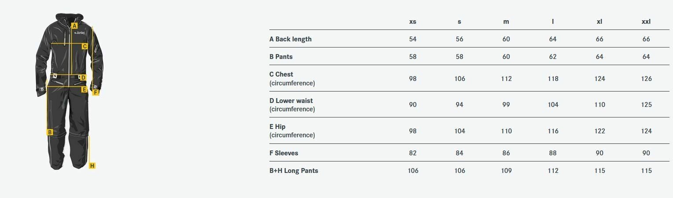Click the yellow D waist marker

(83, 77)
